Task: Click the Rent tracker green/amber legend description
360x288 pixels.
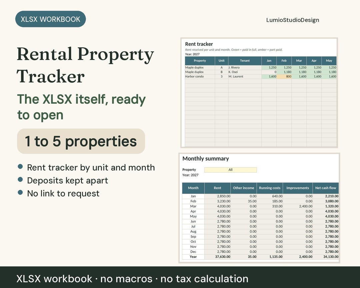Action: 234,50
